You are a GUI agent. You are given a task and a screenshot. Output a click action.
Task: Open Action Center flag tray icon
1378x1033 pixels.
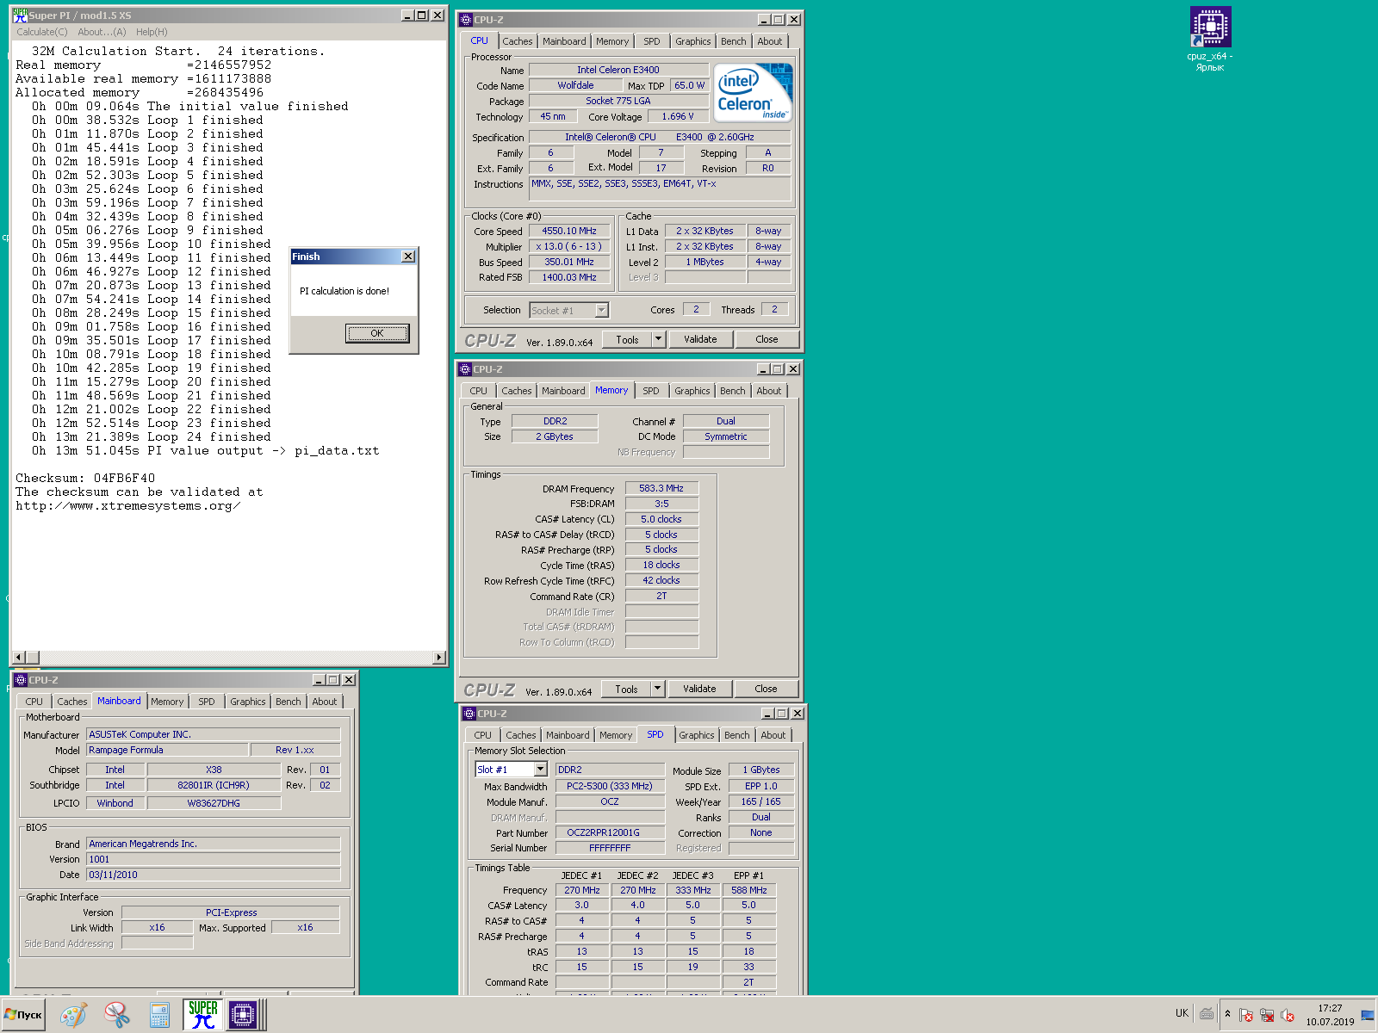pyautogui.click(x=1245, y=1015)
